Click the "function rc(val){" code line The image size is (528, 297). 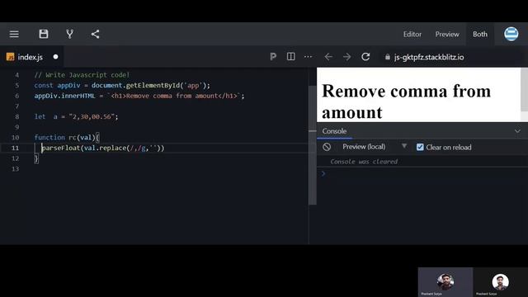pyautogui.click(x=67, y=138)
